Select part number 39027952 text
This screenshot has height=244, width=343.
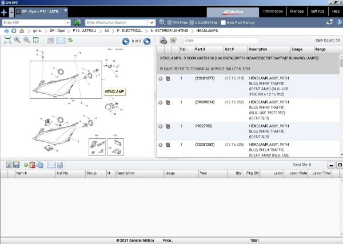pyautogui.click(x=204, y=126)
